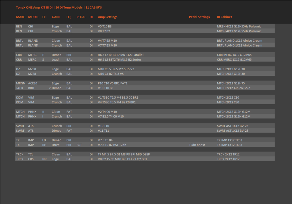Click the EQ column header
The height and width of the screenshot is (204, 292).
pos(68,17)
